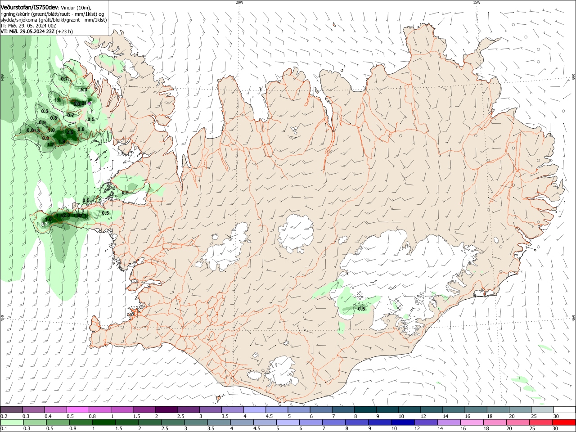Pick the light purple 14 swatch in lower legend

(x=448, y=422)
